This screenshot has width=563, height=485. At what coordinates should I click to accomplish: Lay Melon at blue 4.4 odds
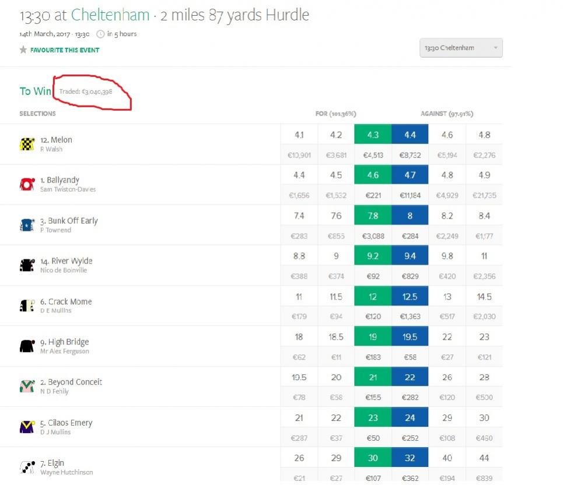pyautogui.click(x=410, y=134)
